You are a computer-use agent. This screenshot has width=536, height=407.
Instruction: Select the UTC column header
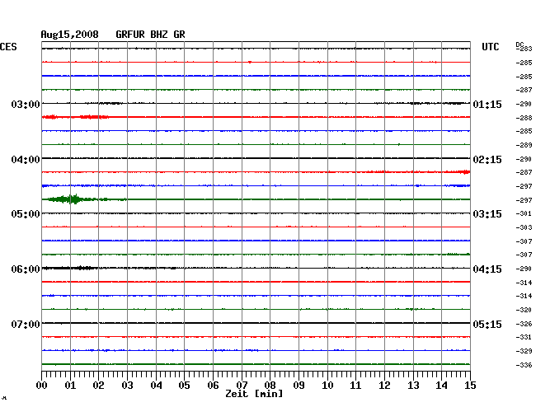coord(491,47)
